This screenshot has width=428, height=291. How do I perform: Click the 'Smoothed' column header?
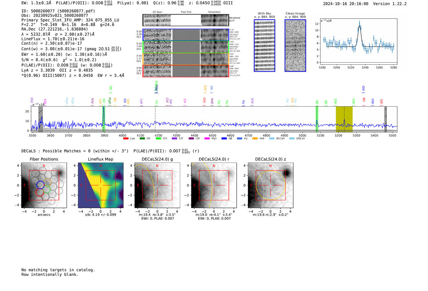(x=214, y=12)
